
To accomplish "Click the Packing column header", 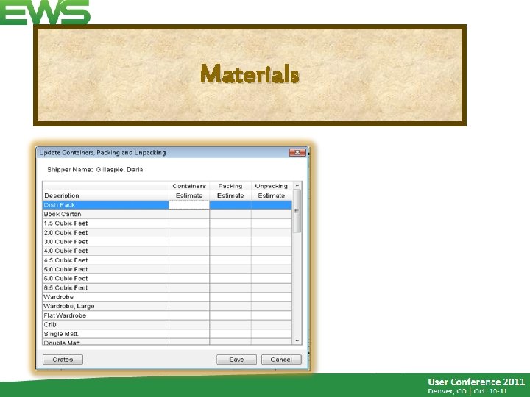I will click(230, 186).
